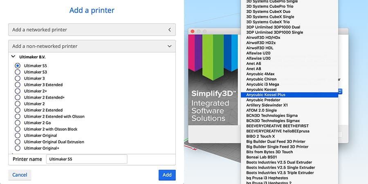Select Anycubic Kossel from the list
This screenshot has height=184, width=368.
pos(289,90)
